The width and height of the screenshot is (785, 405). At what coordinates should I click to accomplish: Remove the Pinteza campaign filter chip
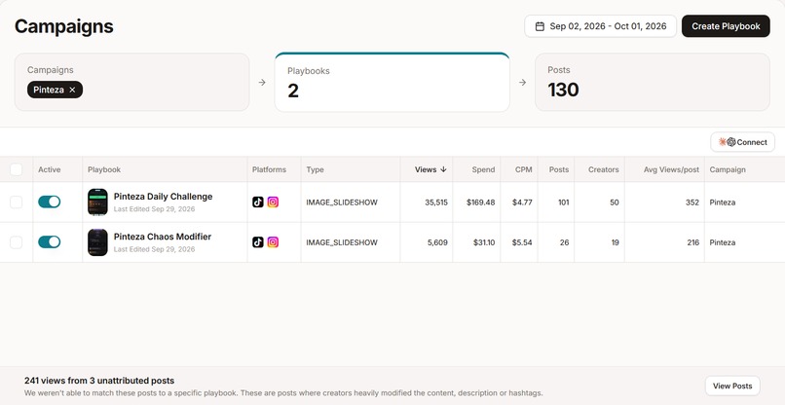point(72,90)
